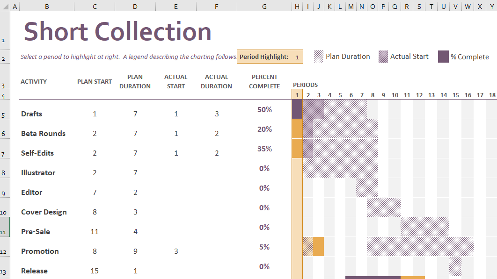The image size is (497, 279).
Task: Click the PERIODS label
Action: 305,85
